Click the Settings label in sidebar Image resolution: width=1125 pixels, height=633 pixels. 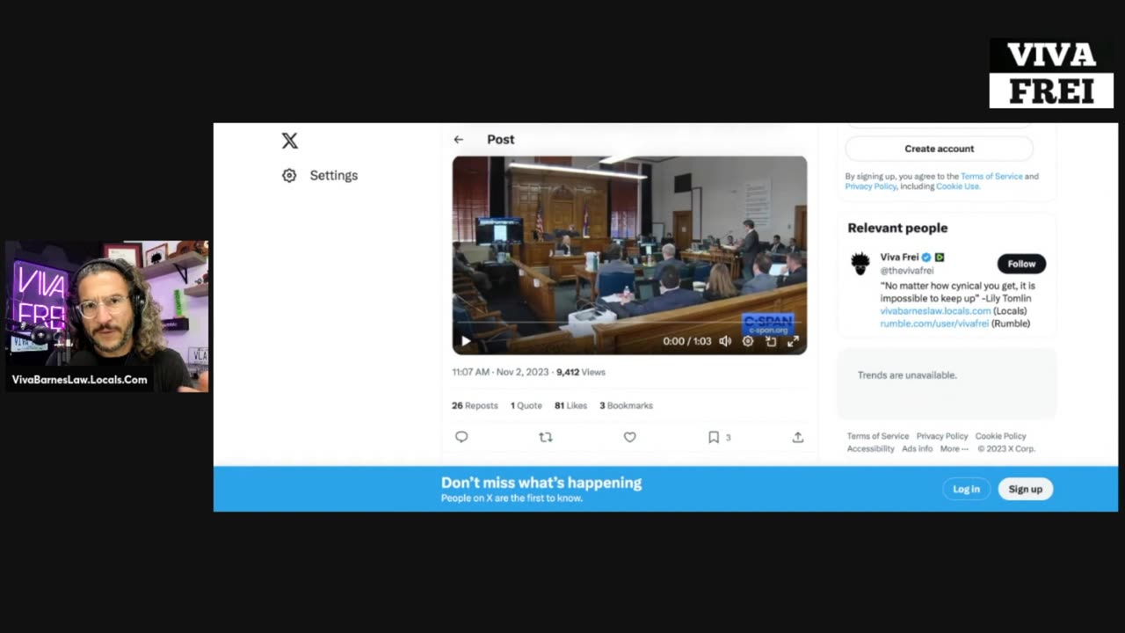[334, 176]
